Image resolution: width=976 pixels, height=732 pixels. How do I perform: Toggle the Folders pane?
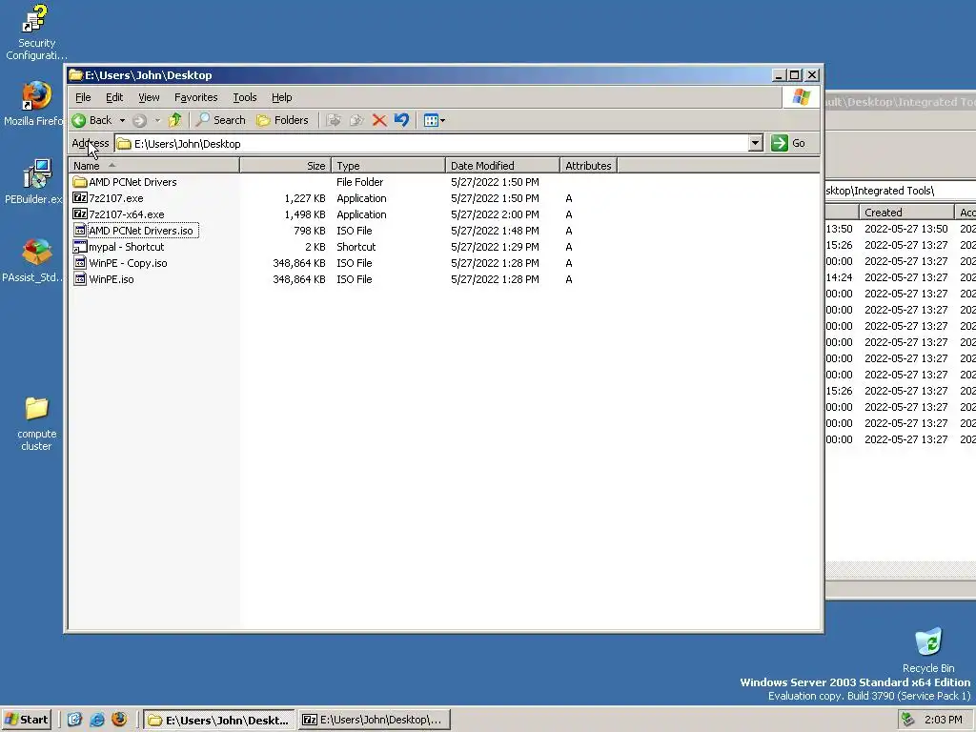[x=282, y=120]
